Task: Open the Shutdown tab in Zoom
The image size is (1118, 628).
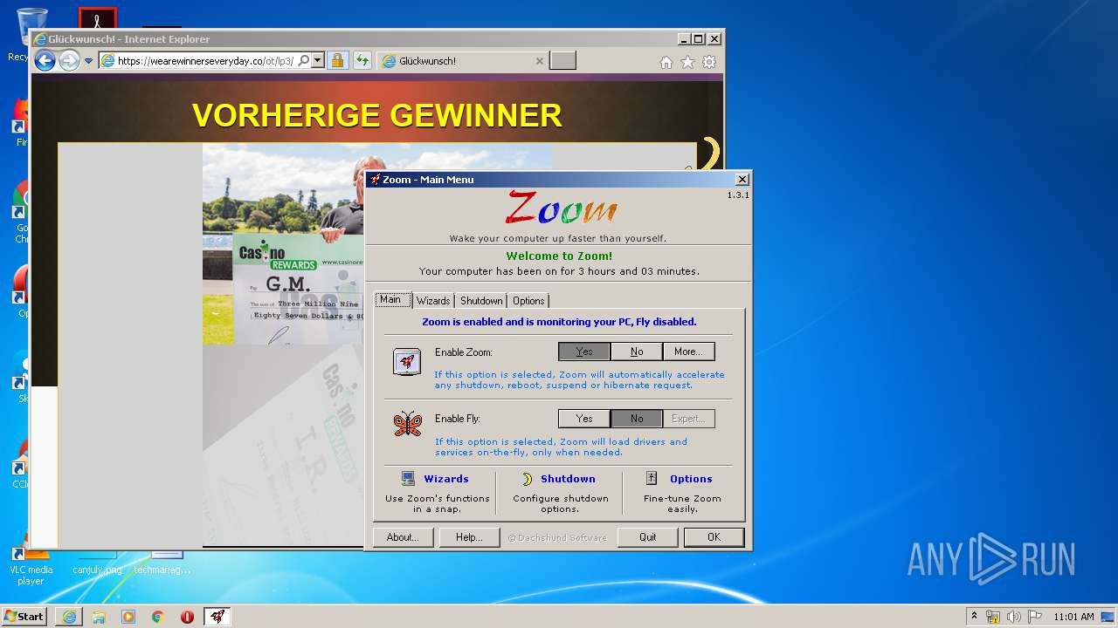Action: pyautogui.click(x=481, y=301)
